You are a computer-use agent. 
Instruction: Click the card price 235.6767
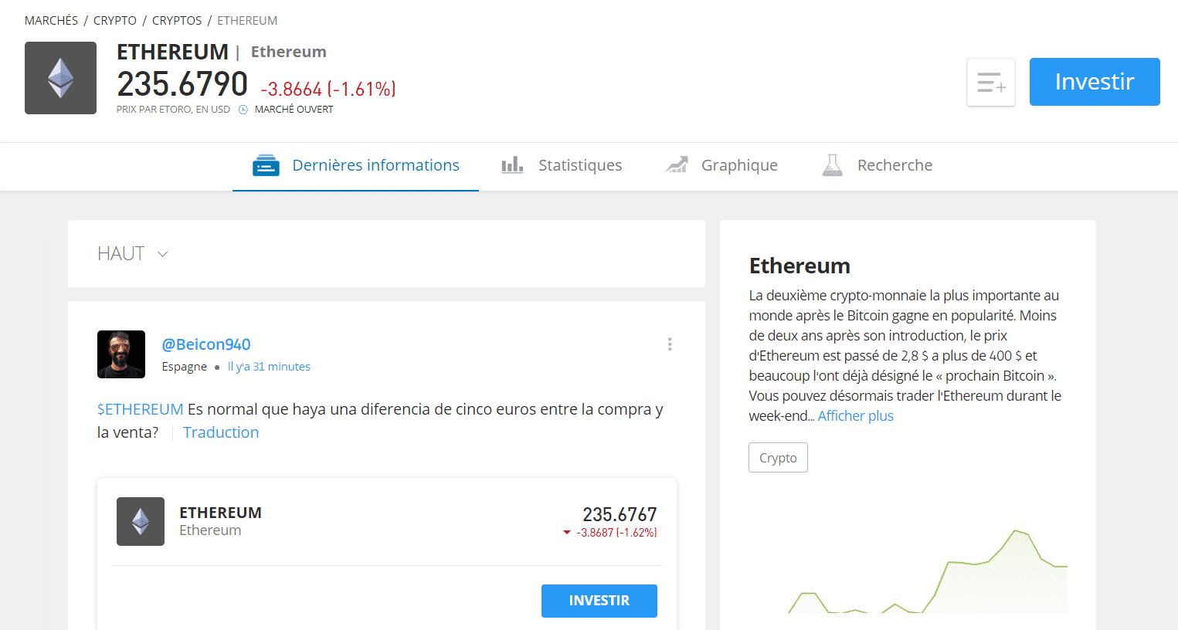click(620, 514)
